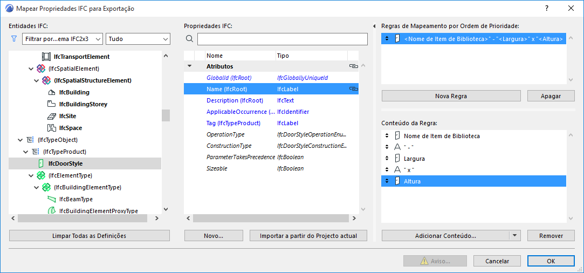
Task: Click the reorder handle beside Largura
Action: [386, 159]
